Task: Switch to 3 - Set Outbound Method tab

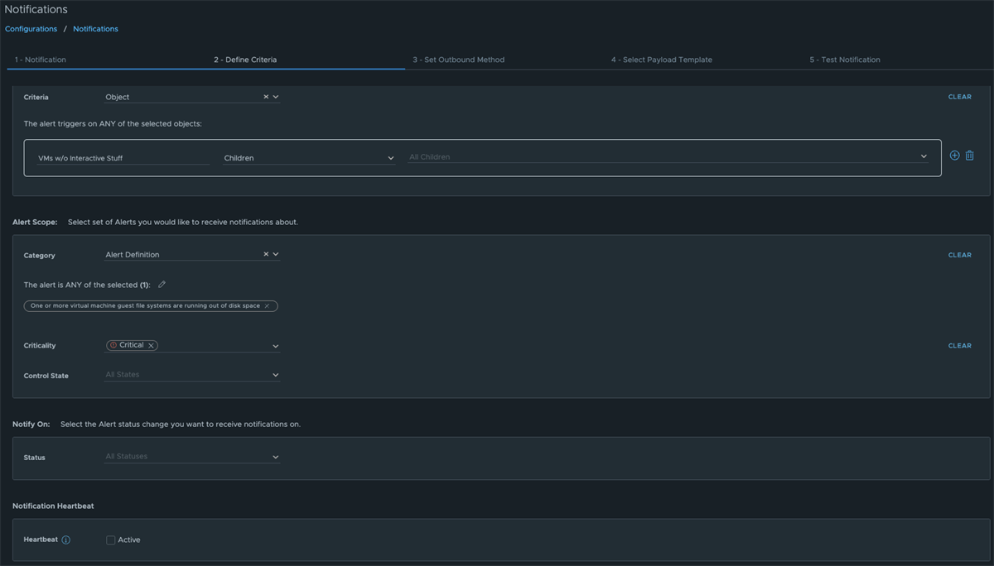Action: click(x=459, y=60)
